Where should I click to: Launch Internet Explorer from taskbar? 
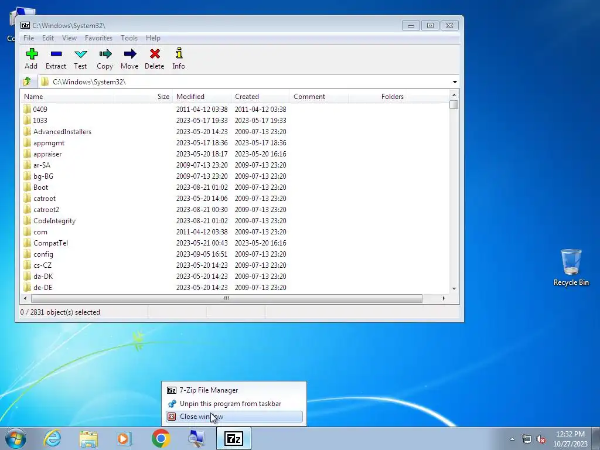coord(52,438)
